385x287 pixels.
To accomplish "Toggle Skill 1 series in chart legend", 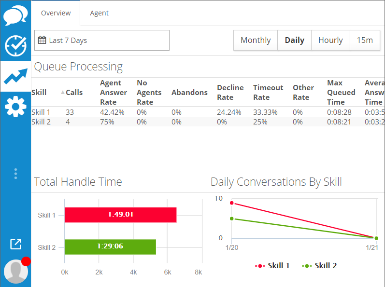I will [x=273, y=266].
